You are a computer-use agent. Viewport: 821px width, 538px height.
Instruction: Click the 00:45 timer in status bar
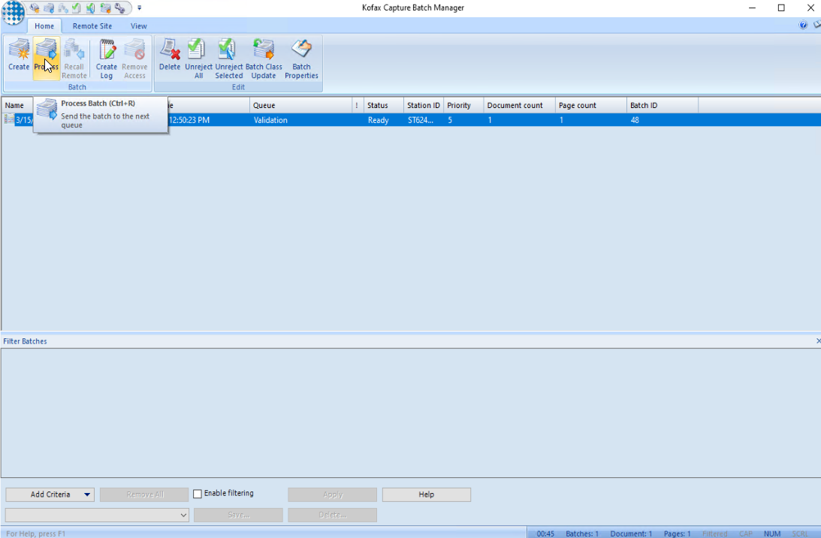click(545, 533)
